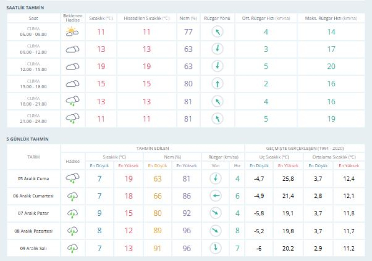Click the Beklenen Hadise column header

[72, 18]
